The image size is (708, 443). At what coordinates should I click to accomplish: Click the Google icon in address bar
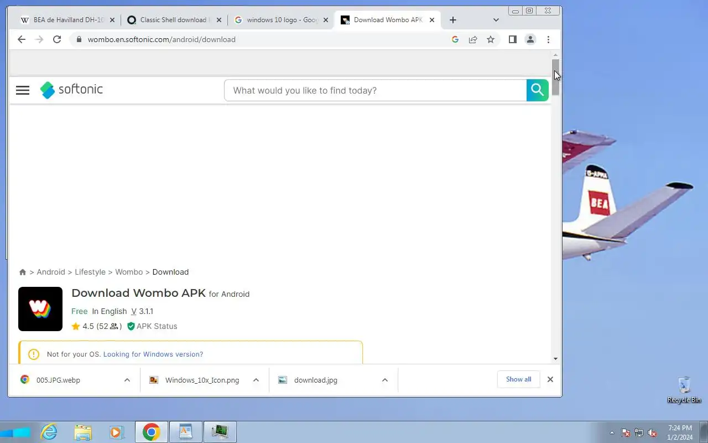(455, 39)
